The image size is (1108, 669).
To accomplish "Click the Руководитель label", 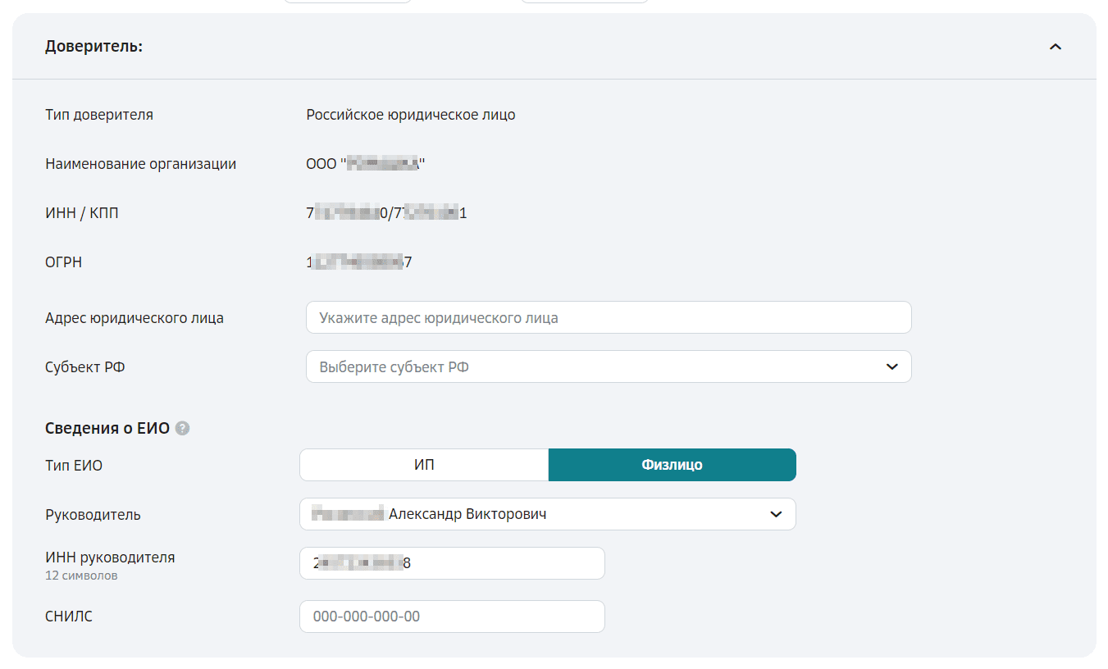I will (93, 515).
